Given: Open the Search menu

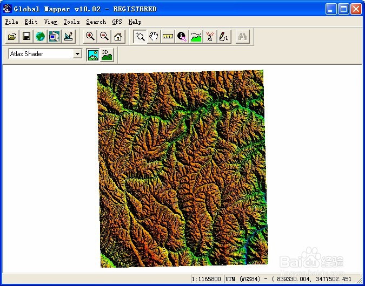Looking at the screenshot, I should click(x=96, y=22).
